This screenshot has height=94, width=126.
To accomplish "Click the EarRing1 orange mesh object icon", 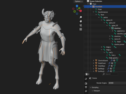I will 96,69.
